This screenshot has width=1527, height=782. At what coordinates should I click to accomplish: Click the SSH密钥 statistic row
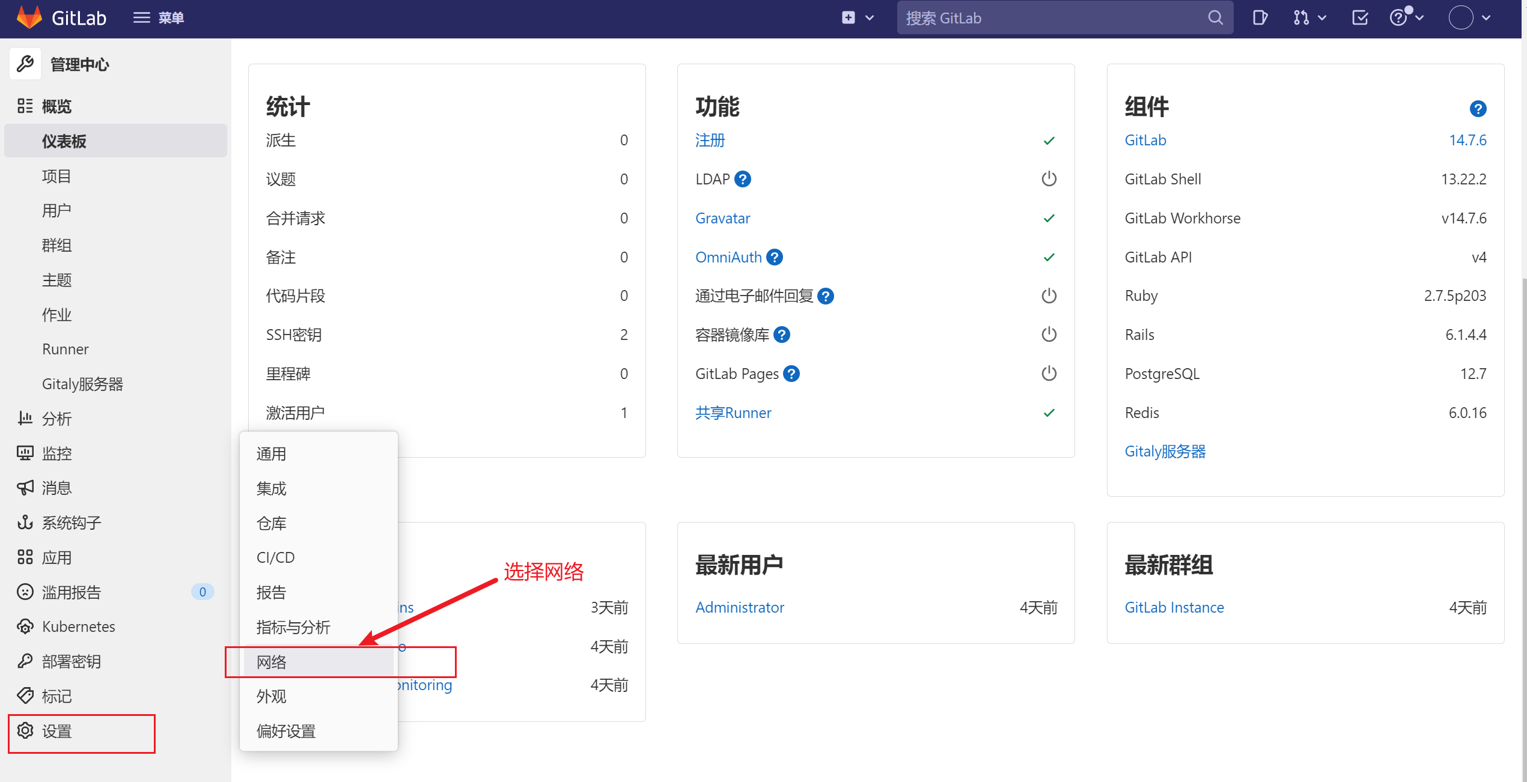point(447,335)
